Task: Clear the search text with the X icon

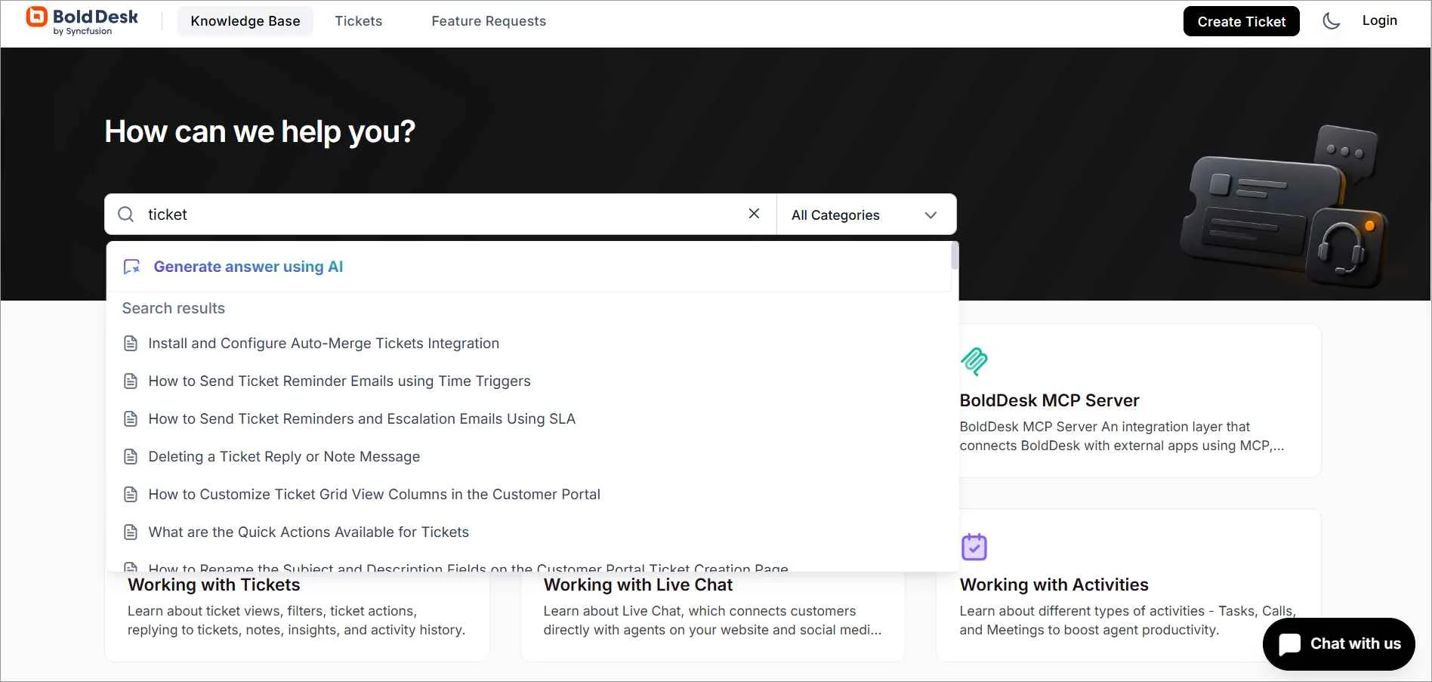Action: pyautogui.click(x=754, y=214)
